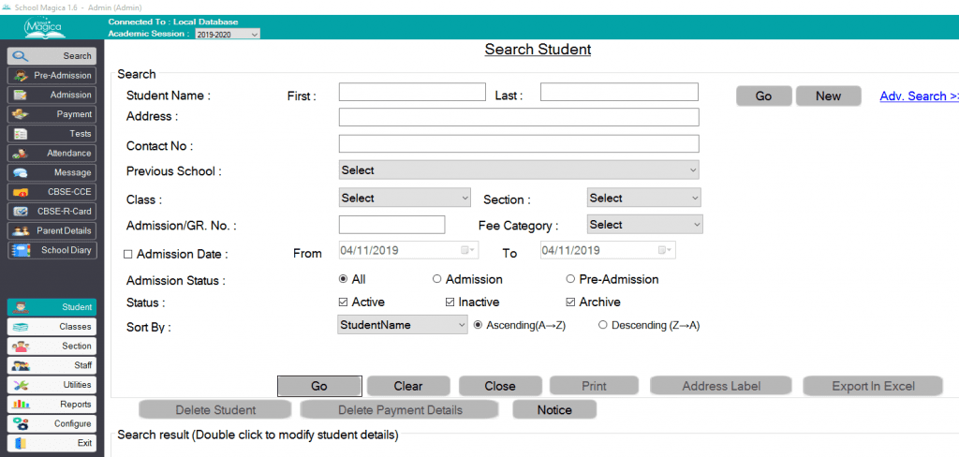Open Reports from the lower sidebar
The height and width of the screenshot is (457, 959).
(52, 405)
